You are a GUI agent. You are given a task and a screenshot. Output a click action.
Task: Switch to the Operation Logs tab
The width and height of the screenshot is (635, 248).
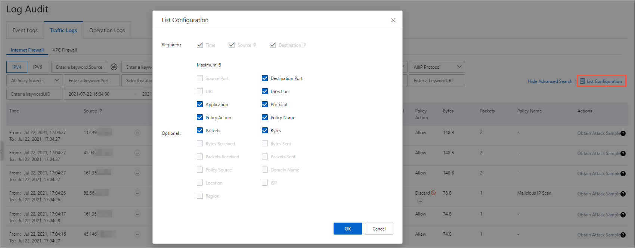pyautogui.click(x=107, y=30)
